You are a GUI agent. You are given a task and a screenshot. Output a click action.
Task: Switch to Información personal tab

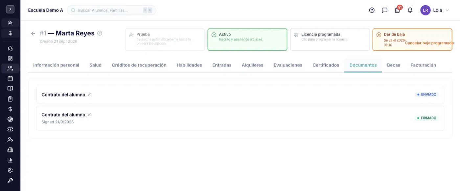coord(56,65)
